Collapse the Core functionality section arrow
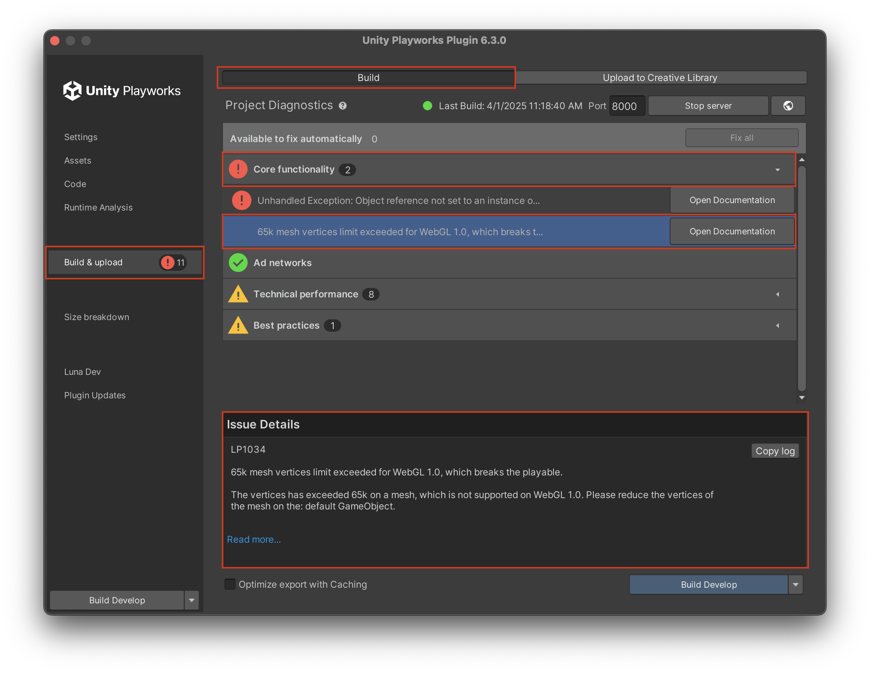Screen dimensions: 870x673 (x=777, y=170)
